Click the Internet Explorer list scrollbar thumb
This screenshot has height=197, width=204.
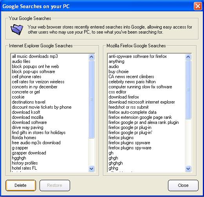click(x=92, y=99)
